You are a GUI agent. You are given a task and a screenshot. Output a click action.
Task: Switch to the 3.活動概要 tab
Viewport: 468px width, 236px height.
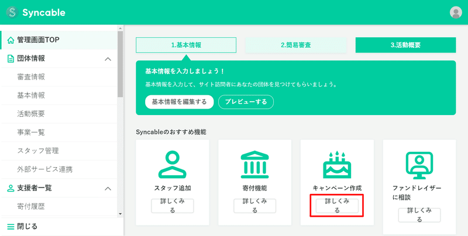click(405, 45)
